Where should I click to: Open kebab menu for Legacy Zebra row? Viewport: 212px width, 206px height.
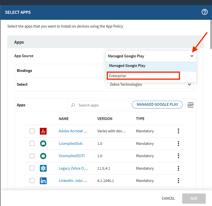click(x=178, y=168)
